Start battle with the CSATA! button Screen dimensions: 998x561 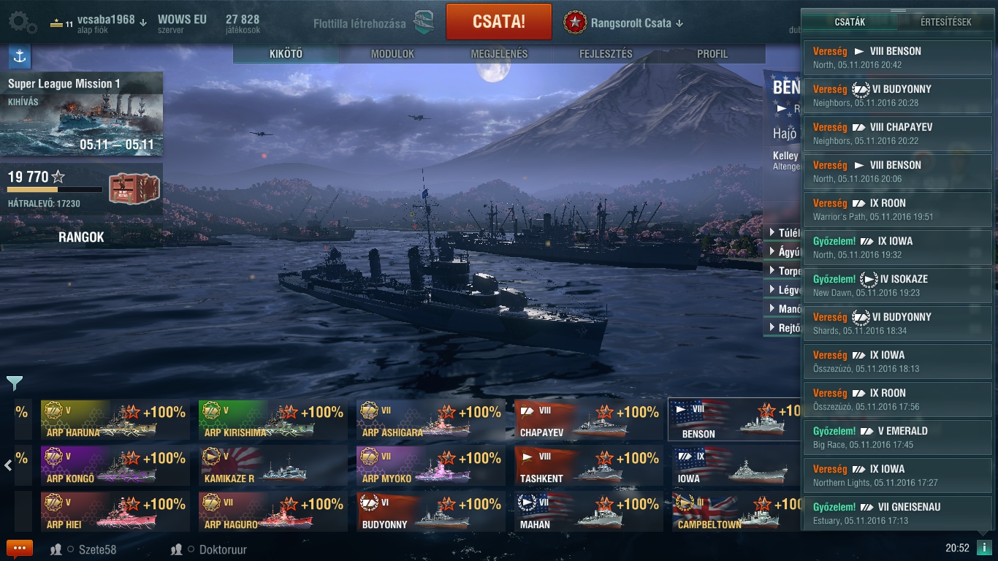coord(499,22)
